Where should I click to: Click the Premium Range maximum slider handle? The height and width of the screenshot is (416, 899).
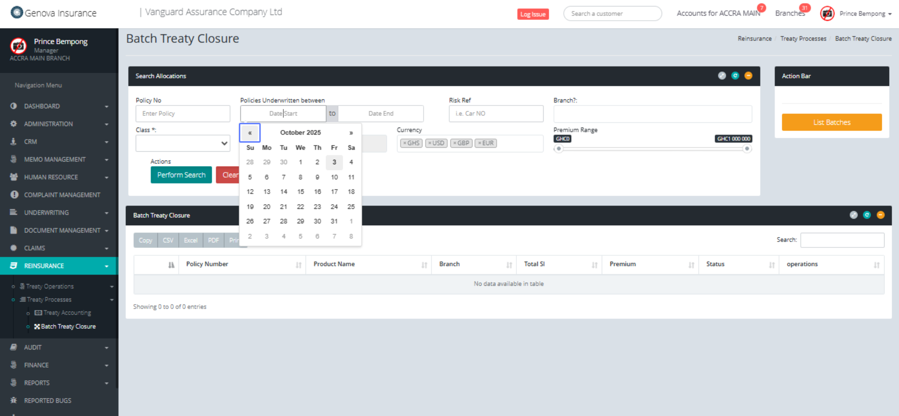point(747,148)
